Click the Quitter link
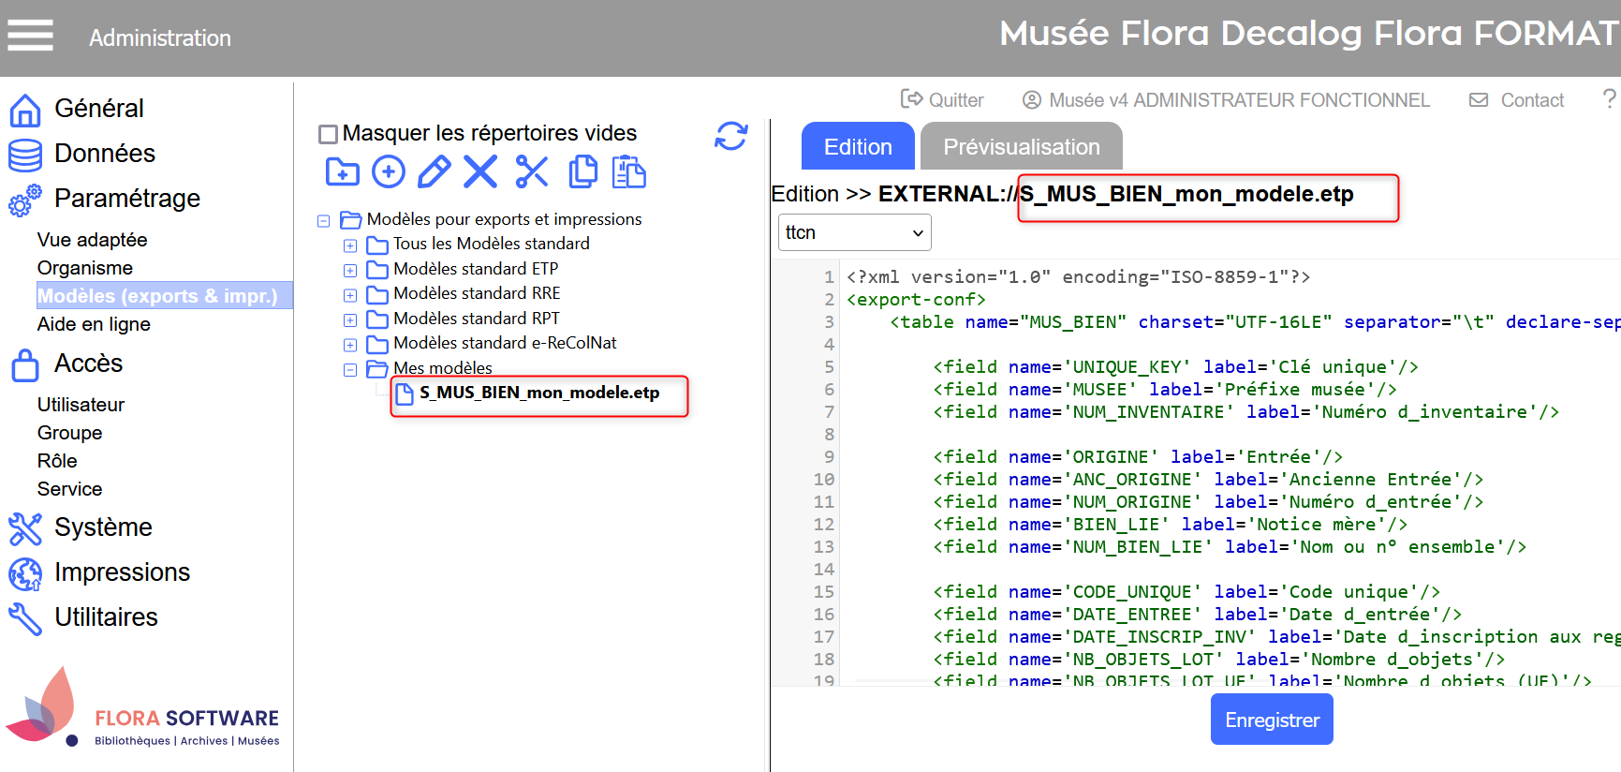Screen dimensions: 1621x772 [x=942, y=100]
